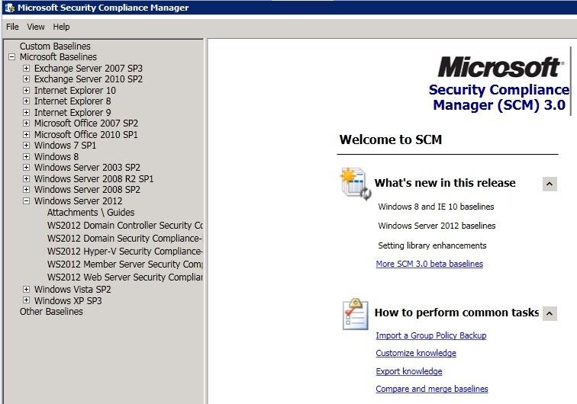Select Windows 7 SP1 label
Screen dimensions: 577x404
(65, 145)
